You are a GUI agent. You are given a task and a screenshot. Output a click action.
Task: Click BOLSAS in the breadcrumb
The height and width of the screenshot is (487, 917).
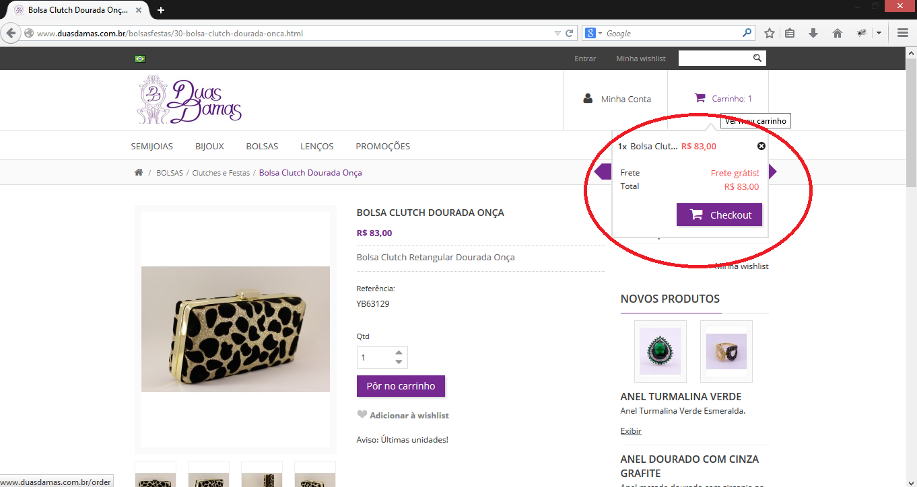[170, 173]
